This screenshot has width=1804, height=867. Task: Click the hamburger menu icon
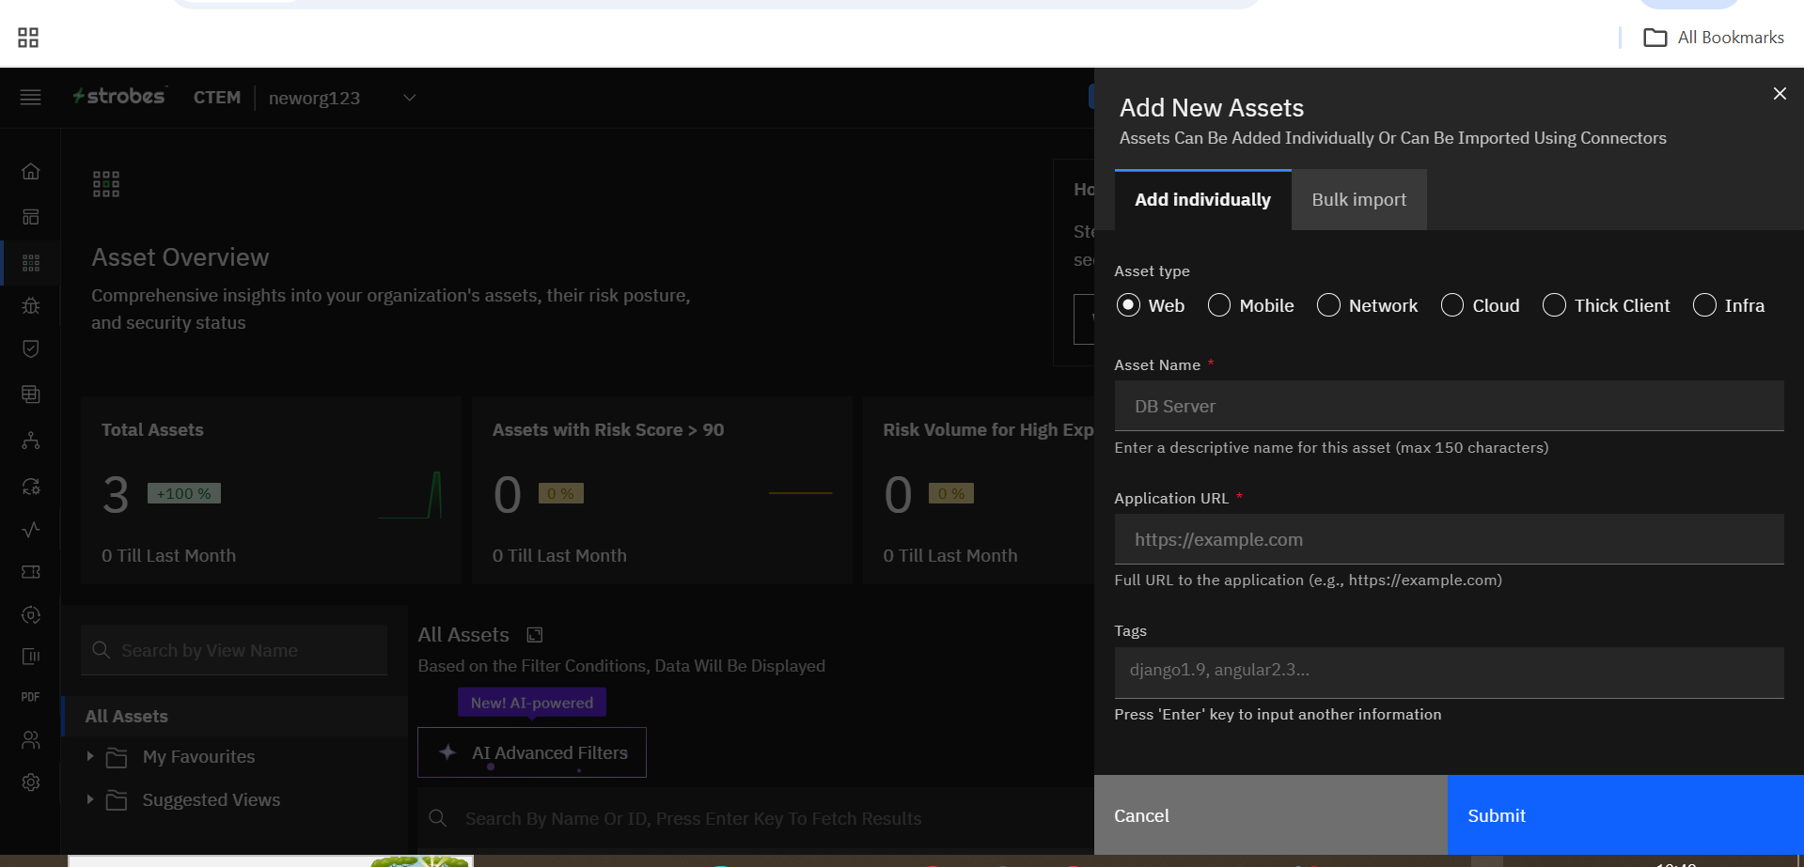pos(30,98)
